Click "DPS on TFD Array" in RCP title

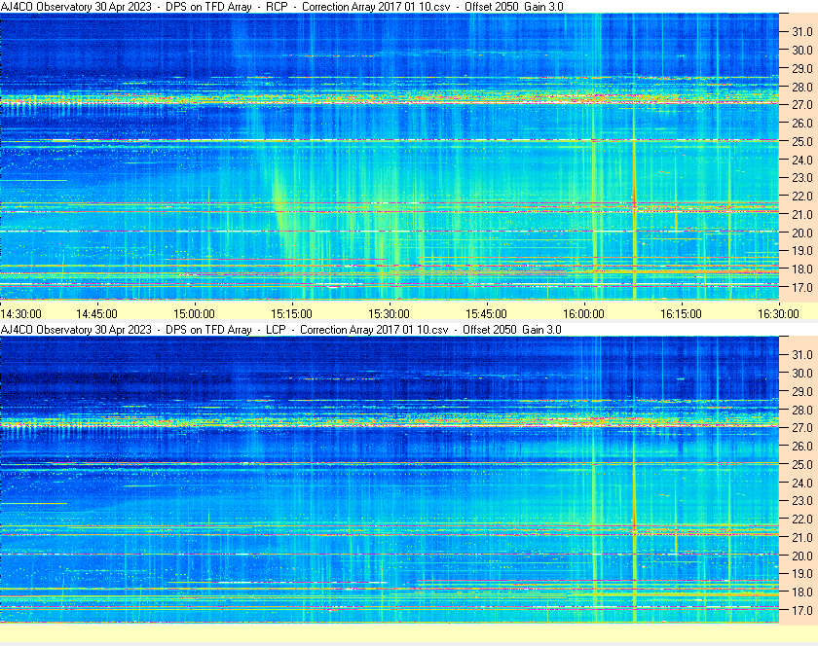point(208,7)
